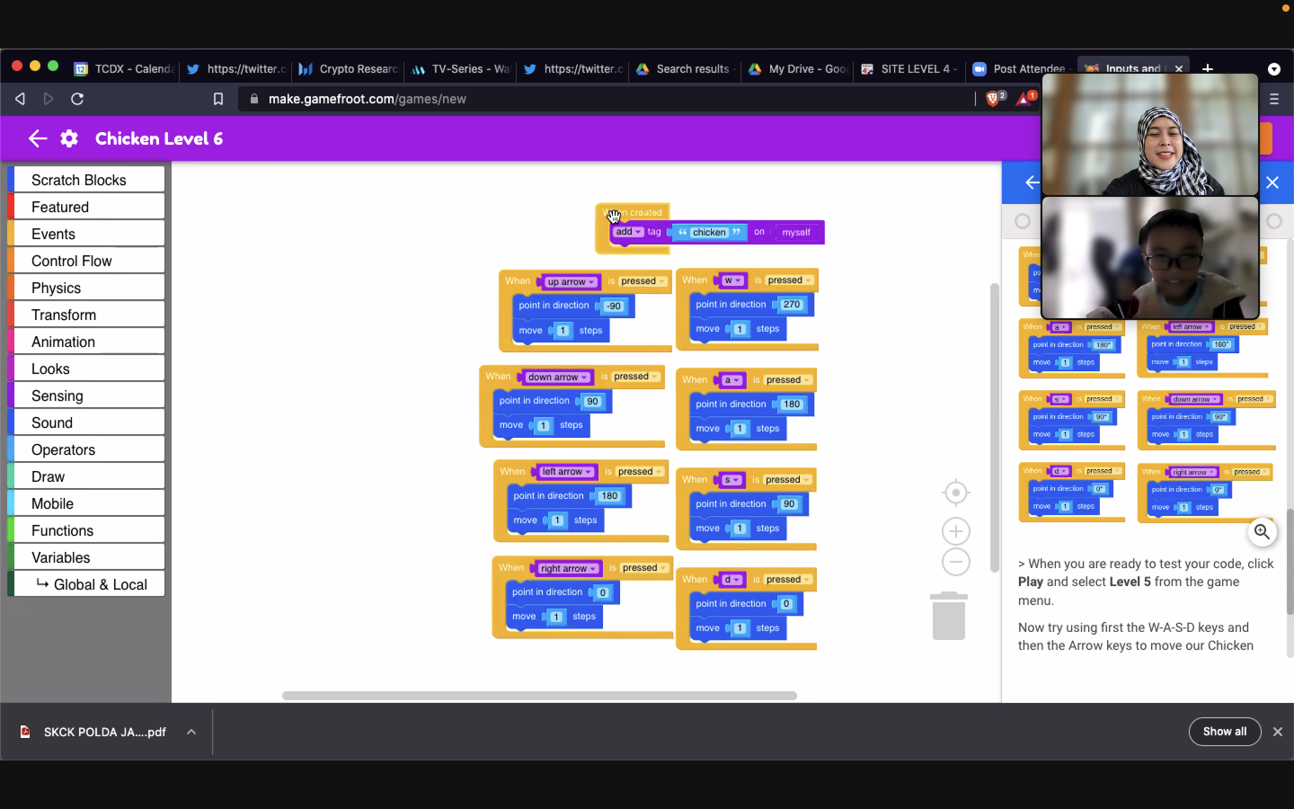The height and width of the screenshot is (809, 1294).
Task: Expand the SKCK POLDA pdf download chevron
Action: coord(191,731)
